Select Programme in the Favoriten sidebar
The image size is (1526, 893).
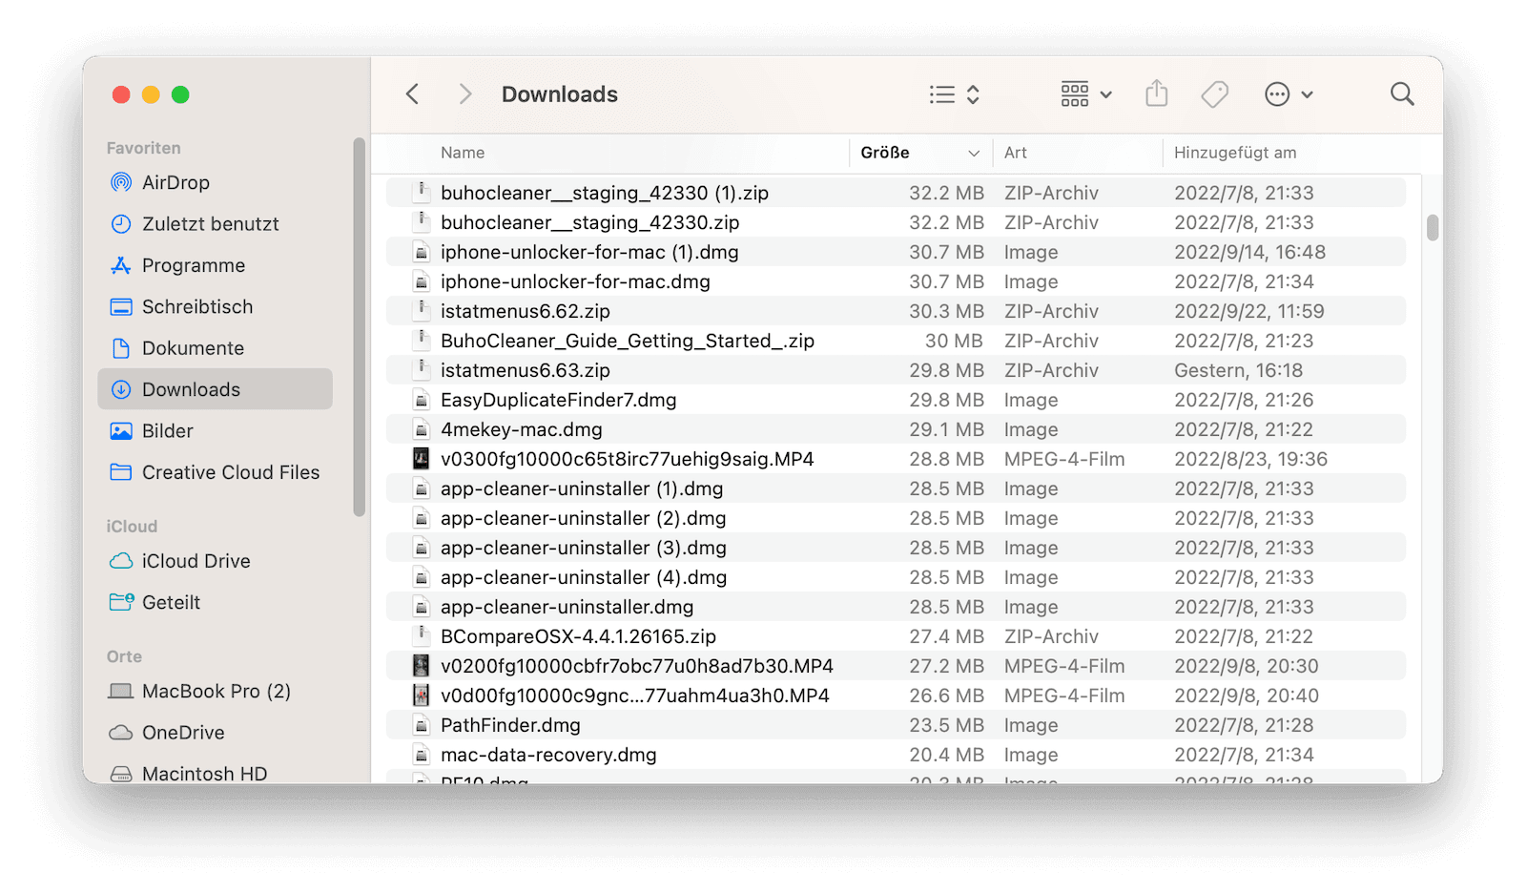[194, 265]
